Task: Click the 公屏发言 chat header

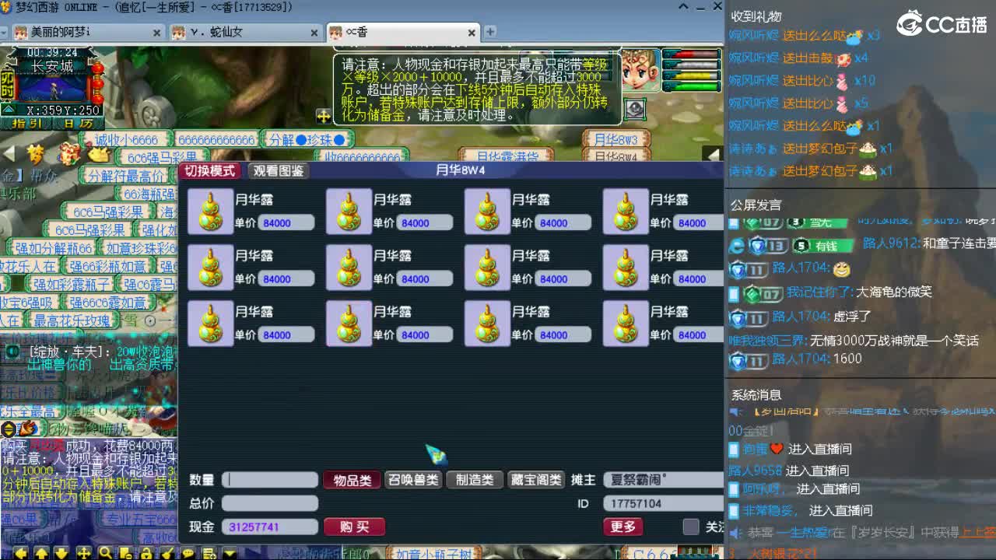Action: pos(756,205)
